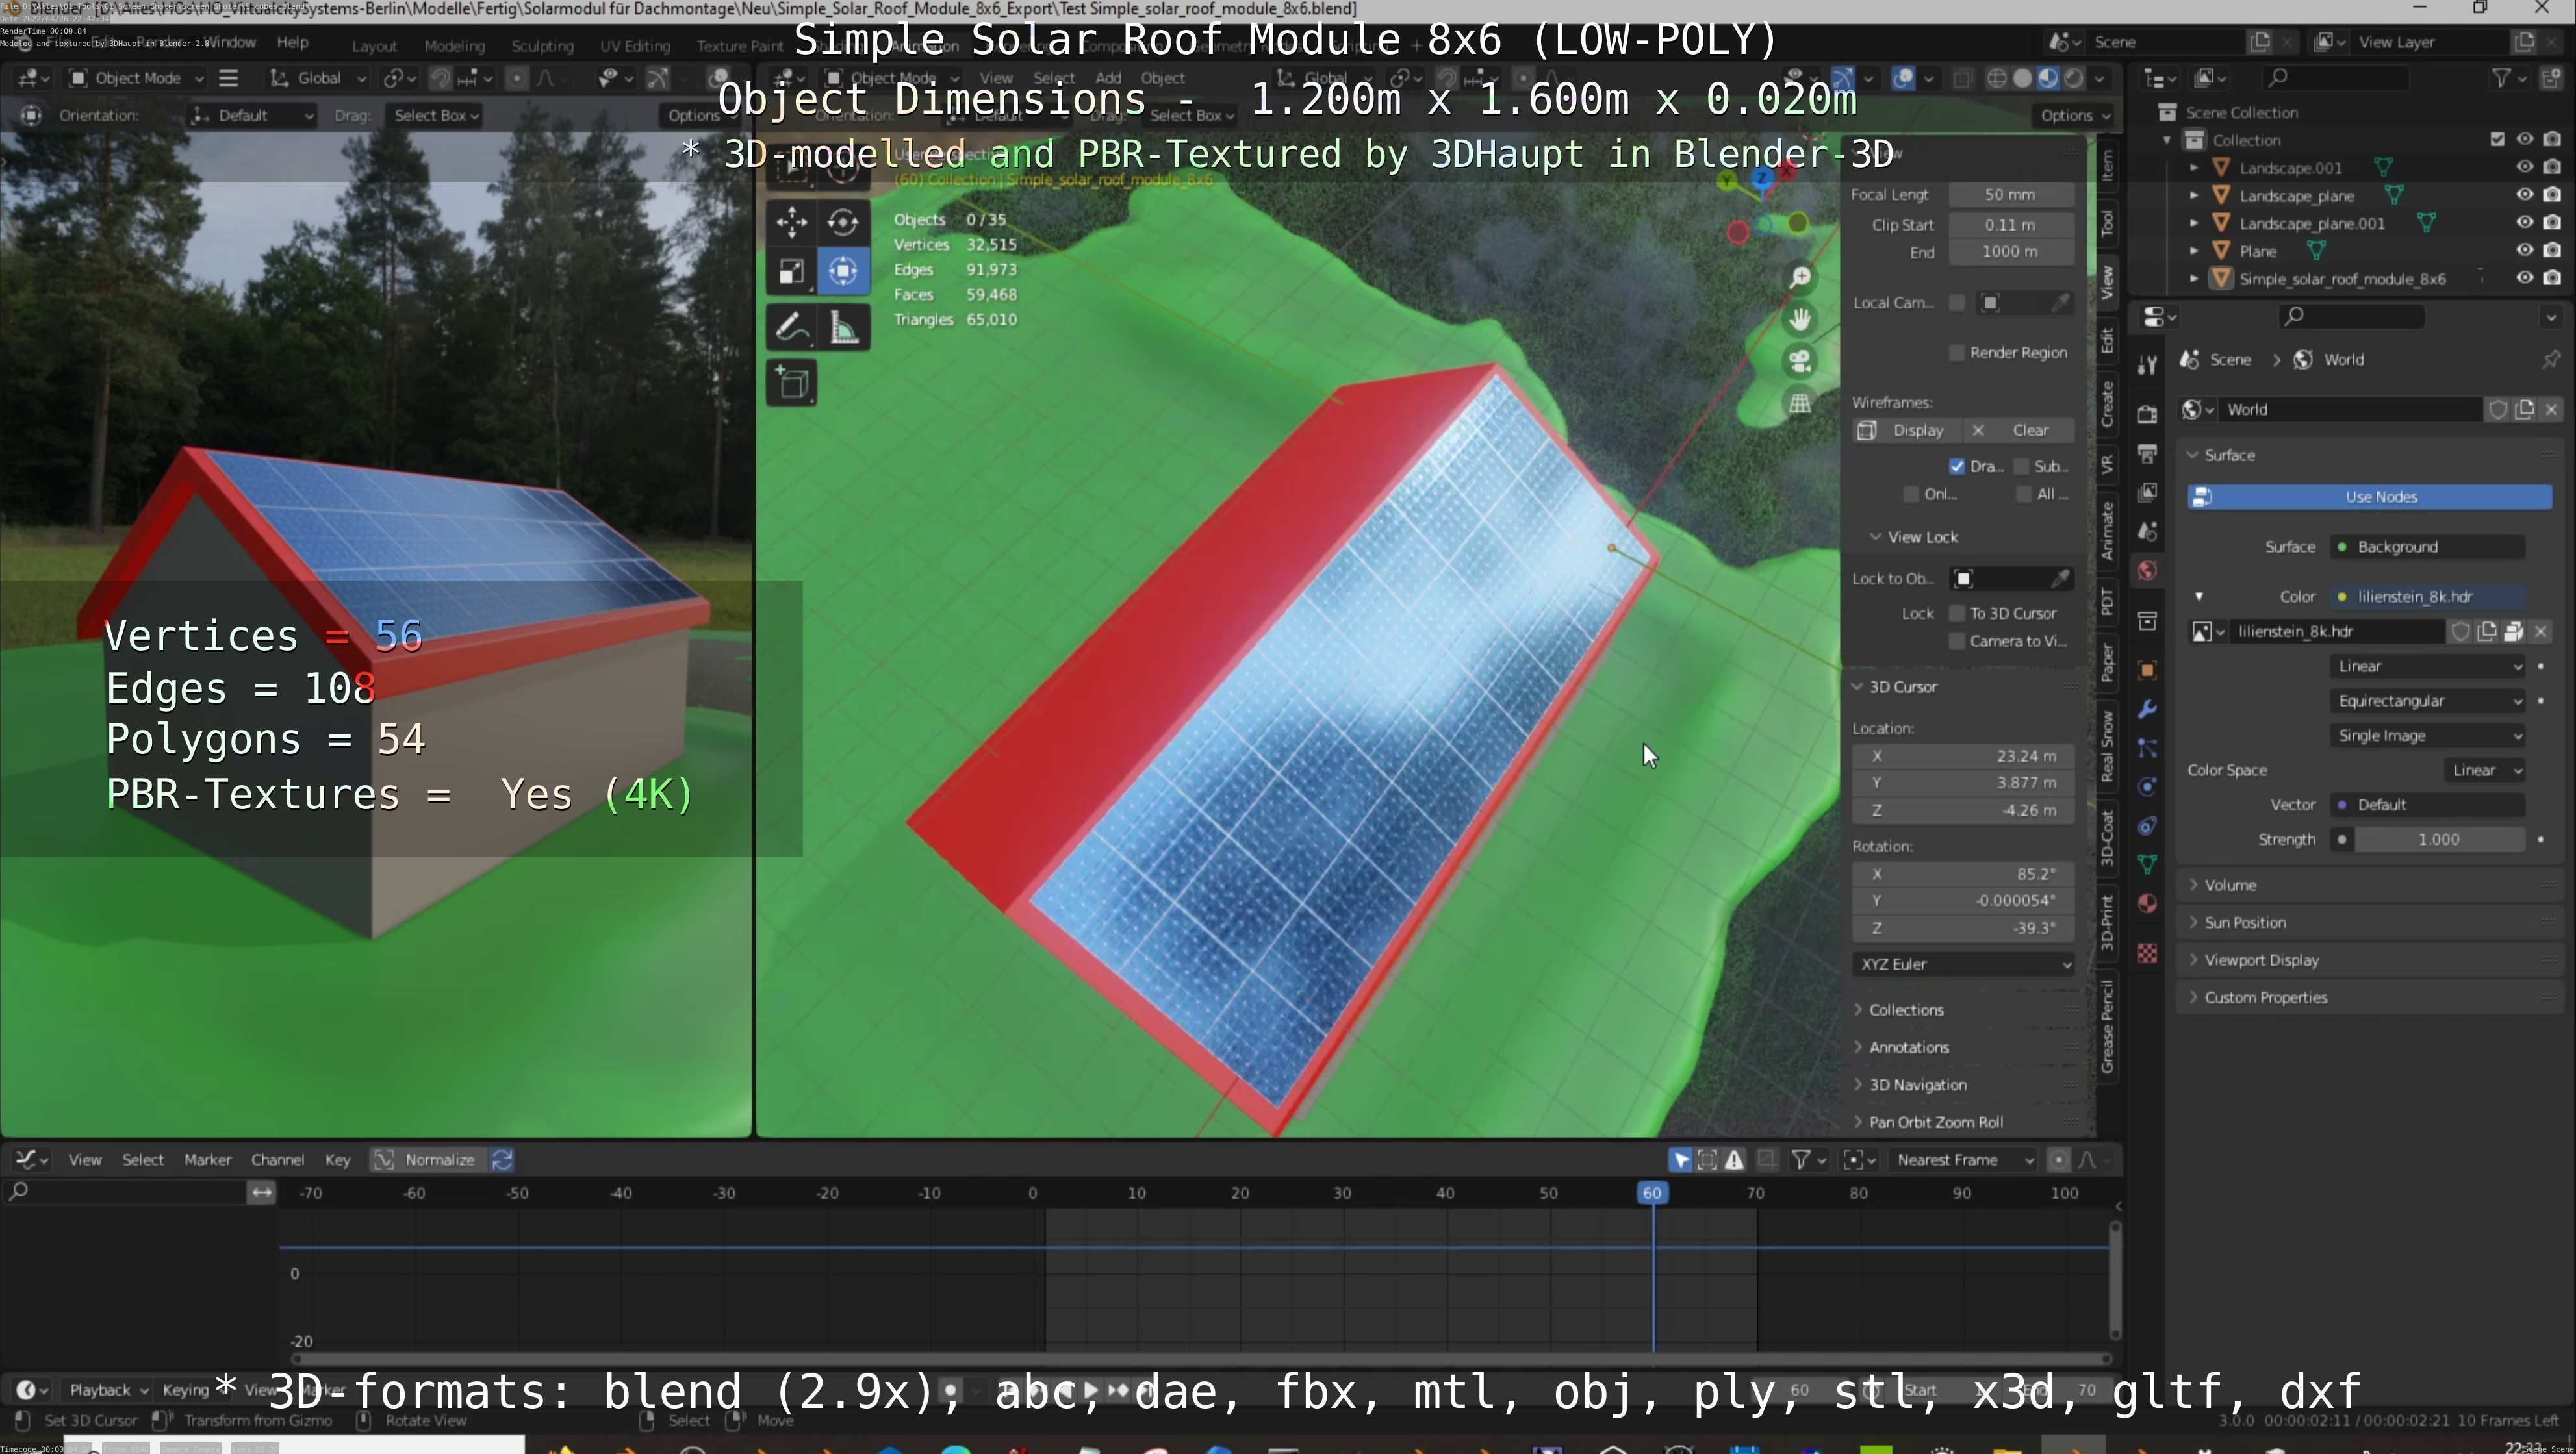Click the pan hand navigation gizmo

point(1800,319)
